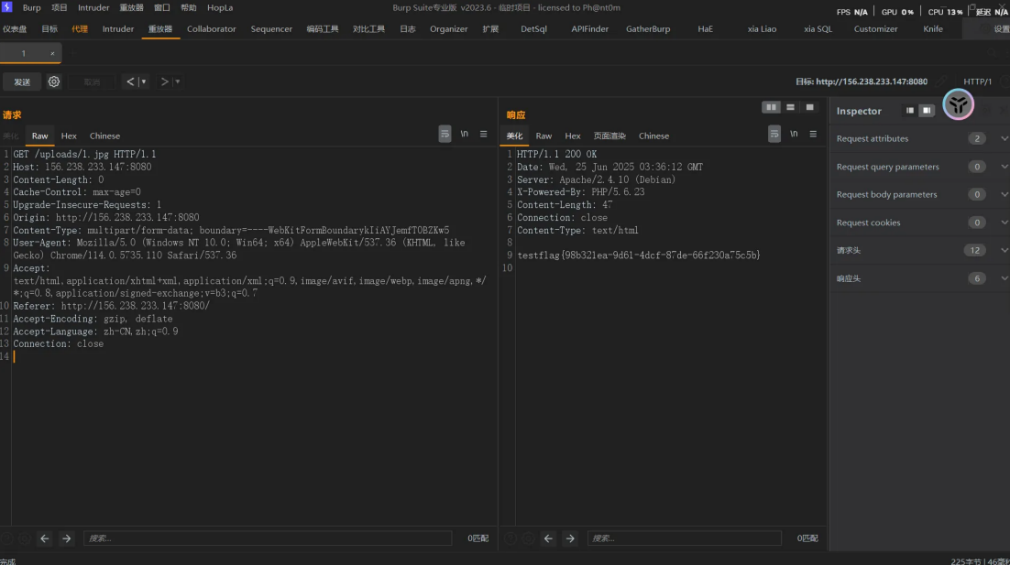
Task: Switch to side-by-side split layout view
Action: [772, 107]
